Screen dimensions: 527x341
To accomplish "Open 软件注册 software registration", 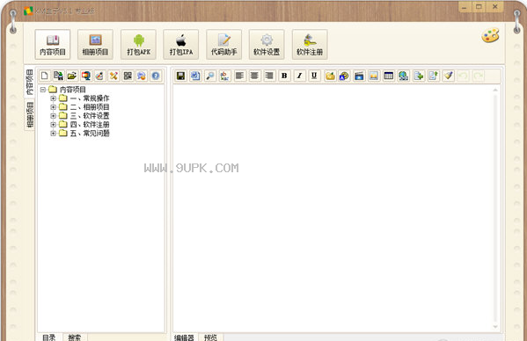I will pos(310,44).
